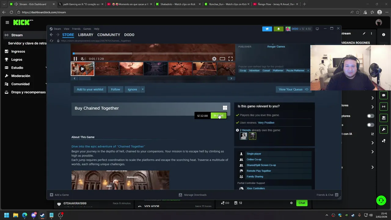The width and height of the screenshot is (391, 220).
Task: Open Kick camera panel icon
Action: pyautogui.click(x=384, y=118)
